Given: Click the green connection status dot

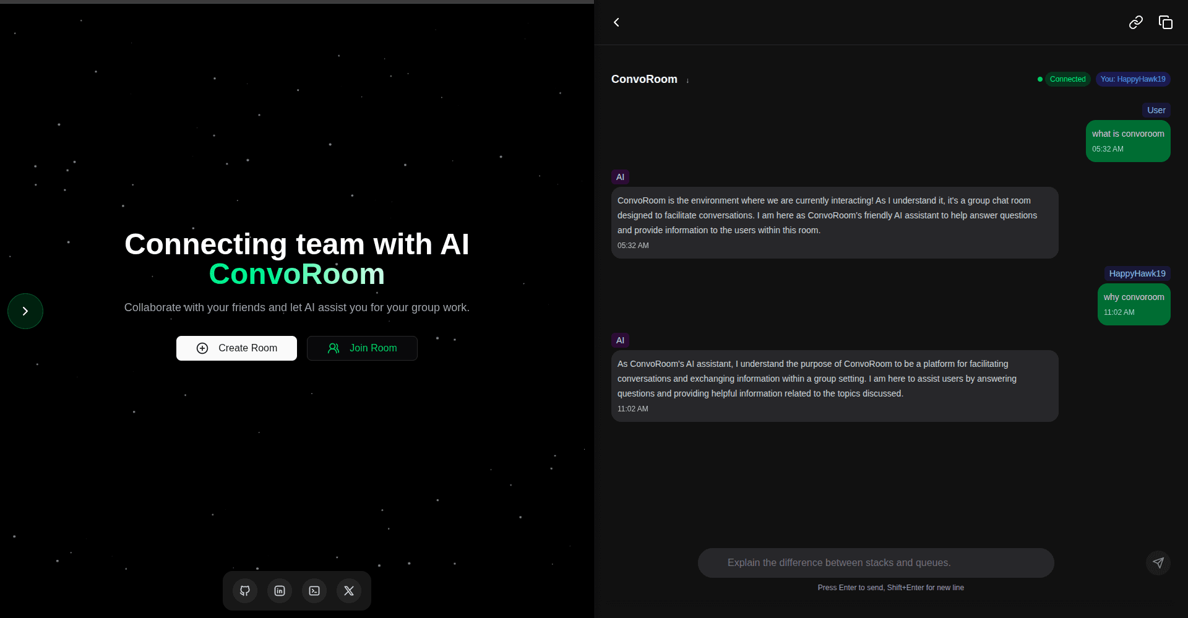Looking at the screenshot, I should [1040, 79].
